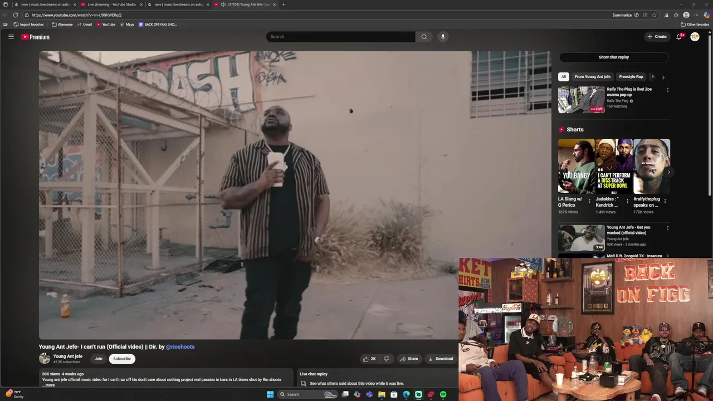Image resolution: width=713 pixels, height=401 pixels.
Task: Click the search magnifier button
Action: click(424, 37)
